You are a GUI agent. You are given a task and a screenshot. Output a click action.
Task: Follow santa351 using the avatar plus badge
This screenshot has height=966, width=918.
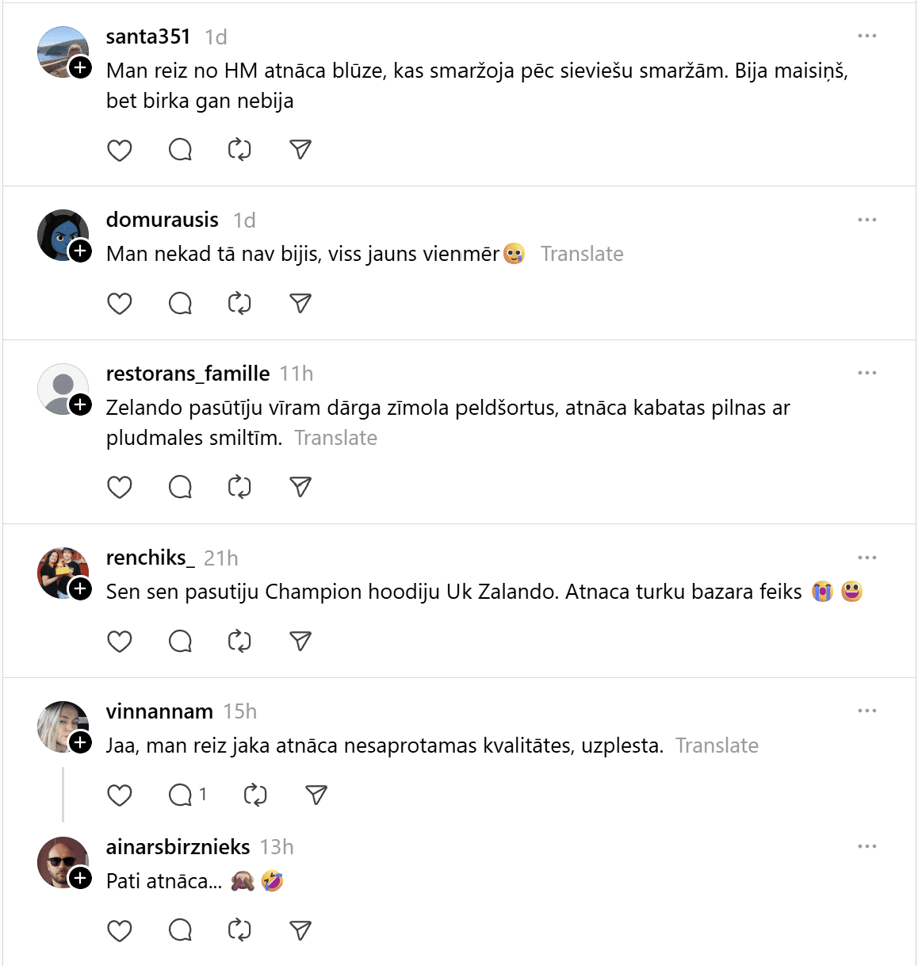(81, 67)
